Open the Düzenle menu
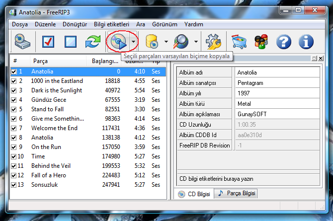The width and height of the screenshot is (333, 221). 45,24
